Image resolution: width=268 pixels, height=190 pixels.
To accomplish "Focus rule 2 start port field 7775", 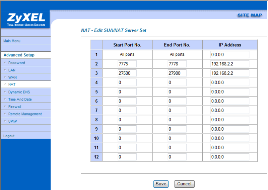I will point(127,64).
